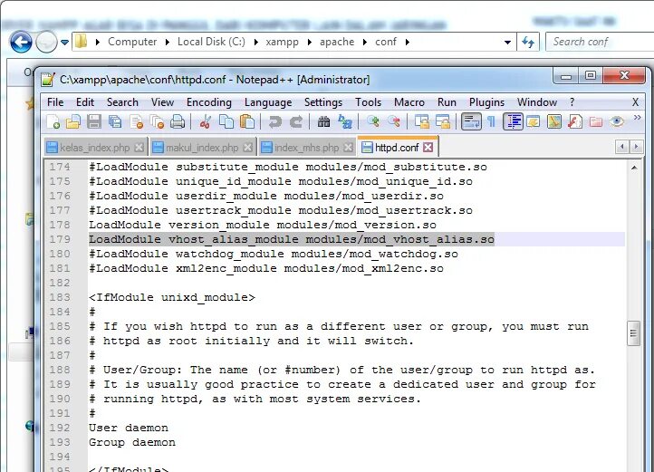
Task: Expand chevron after conf in address bar
Action: 407,42
